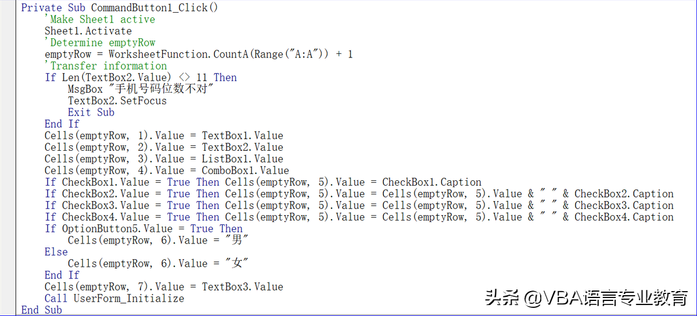This screenshot has height=316, width=697.
Task: Click the If OptionButton5.Value line
Action: click(x=143, y=228)
